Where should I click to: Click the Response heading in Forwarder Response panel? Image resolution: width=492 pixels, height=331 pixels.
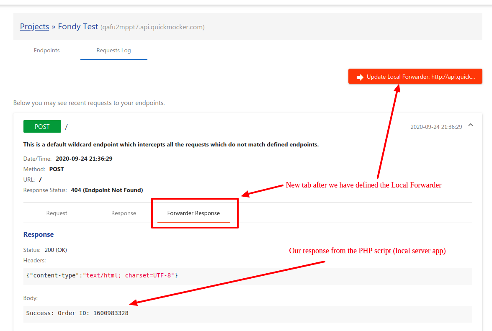point(39,234)
